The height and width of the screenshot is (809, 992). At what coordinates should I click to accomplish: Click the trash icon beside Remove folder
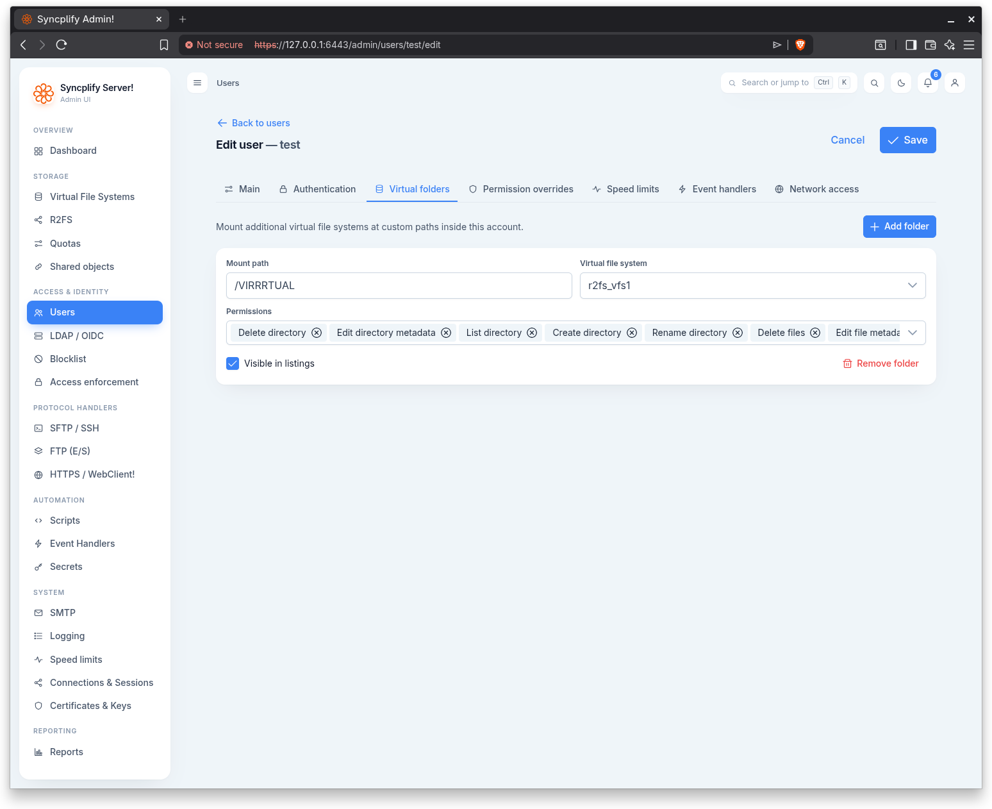(847, 363)
